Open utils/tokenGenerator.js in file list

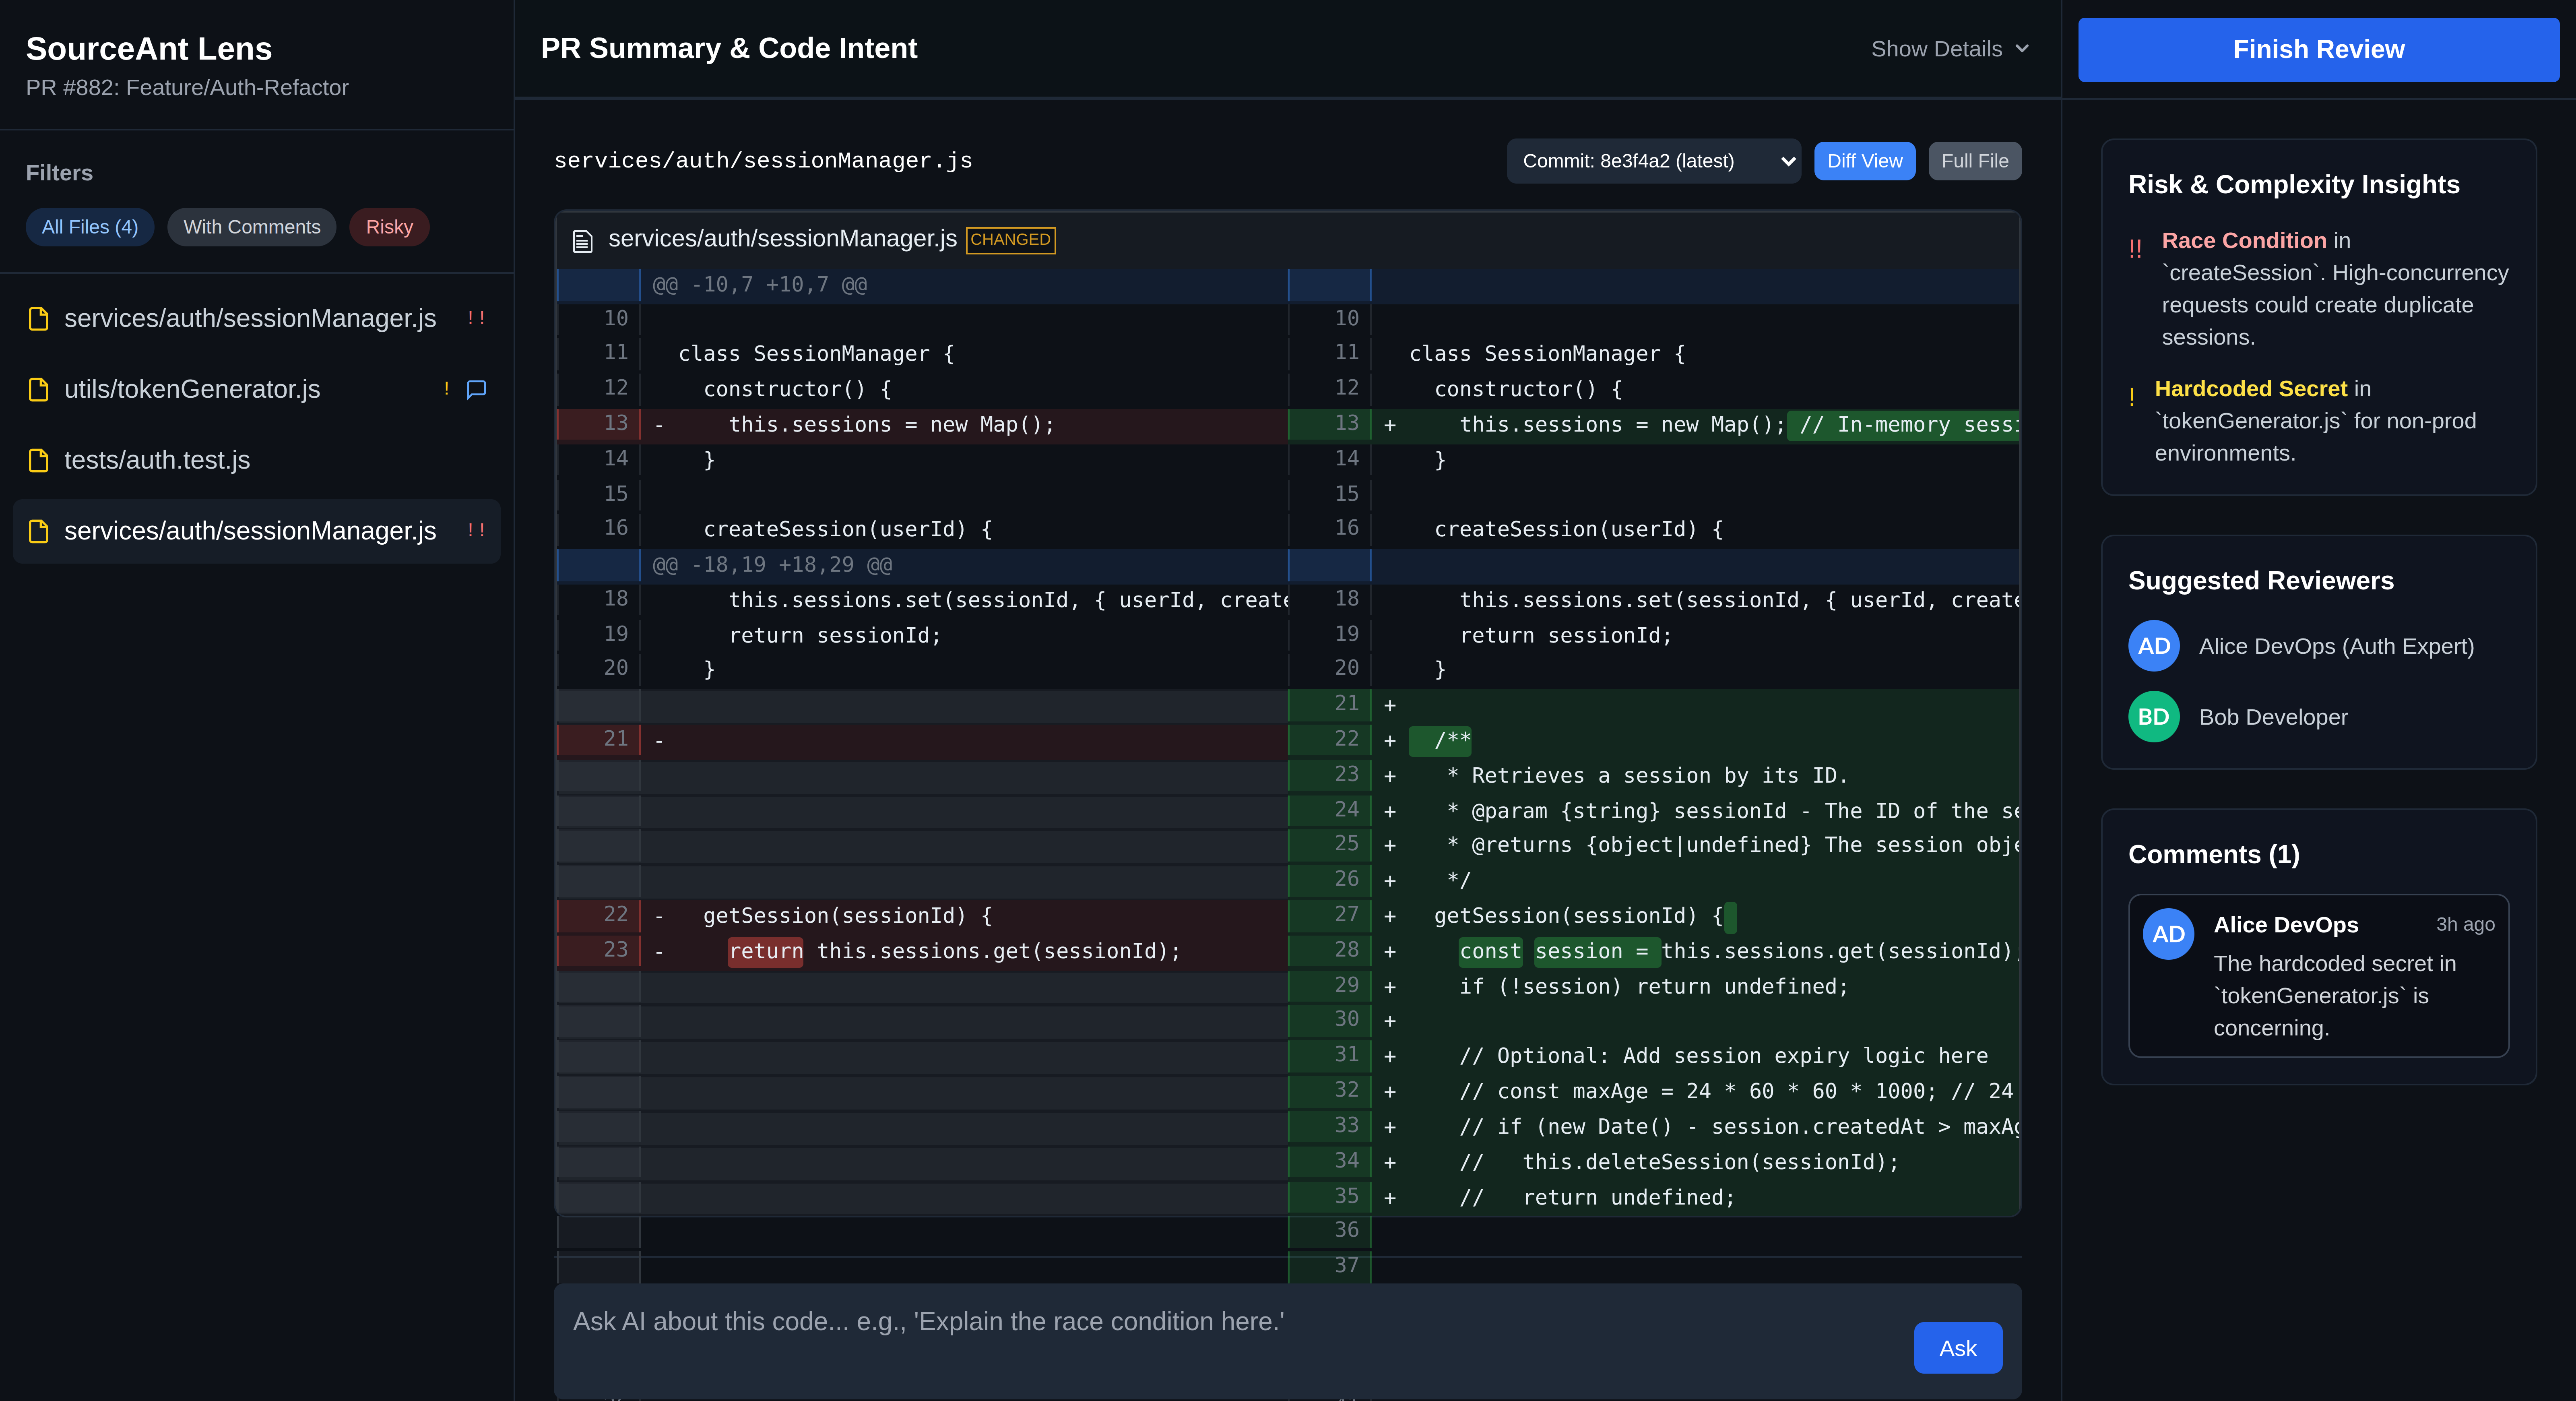(257, 389)
